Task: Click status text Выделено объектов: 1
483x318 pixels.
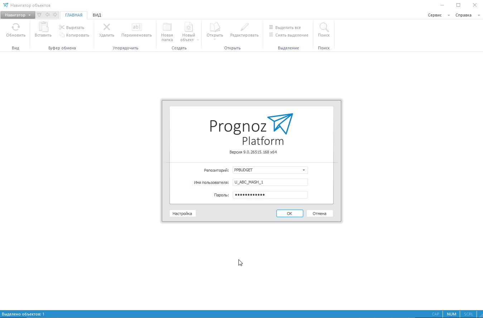Action: pos(23,314)
